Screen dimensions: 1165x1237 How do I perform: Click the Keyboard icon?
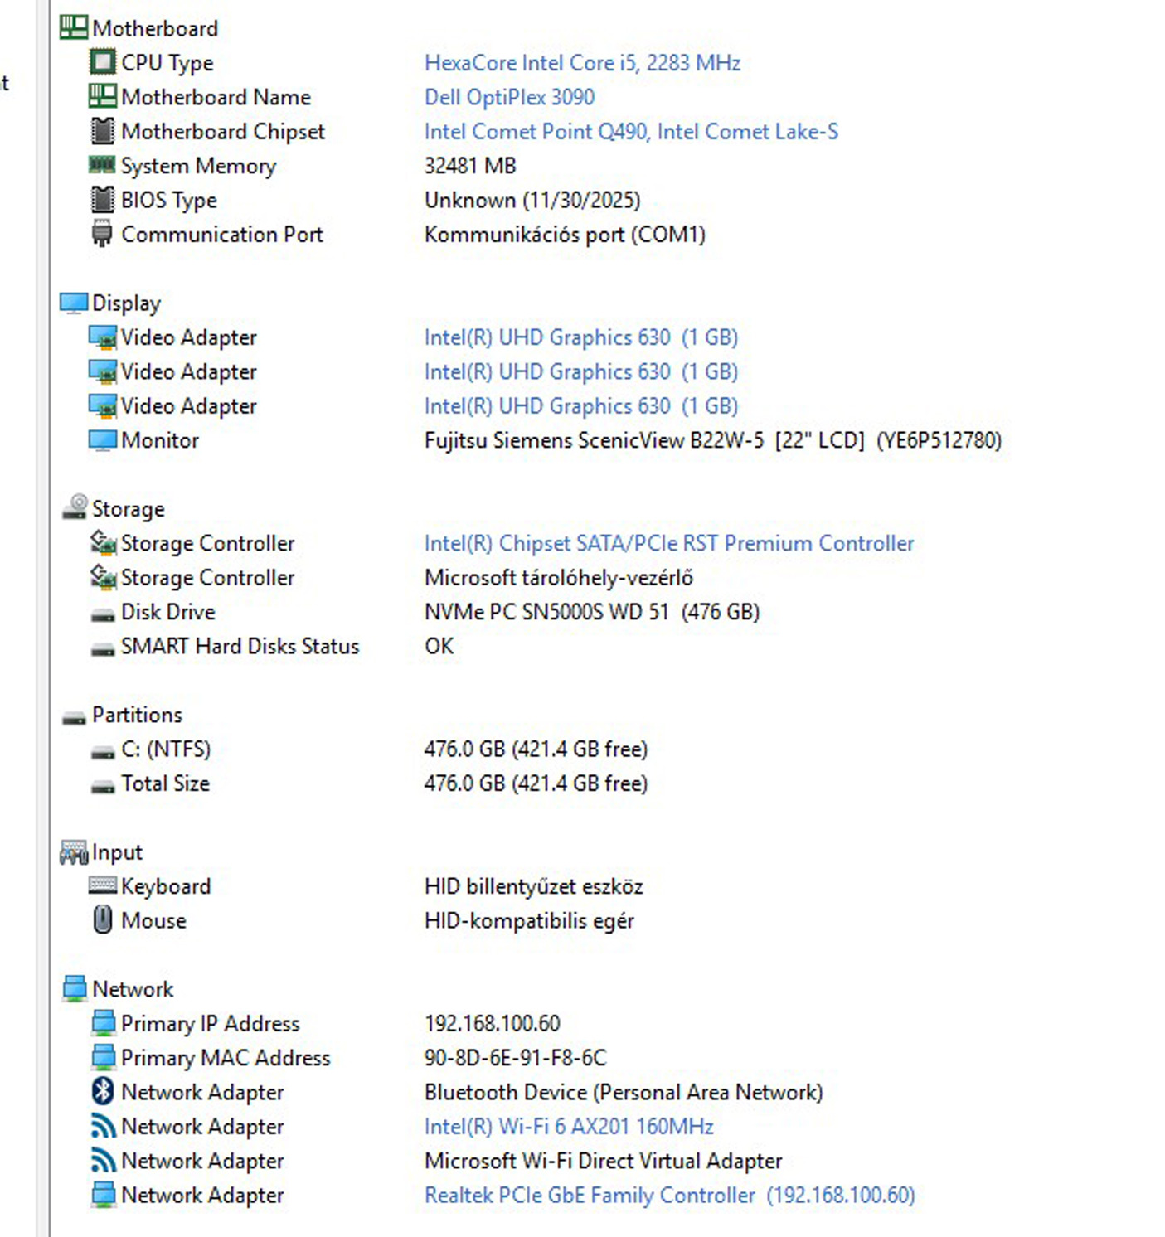pyautogui.click(x=103, y=885)
